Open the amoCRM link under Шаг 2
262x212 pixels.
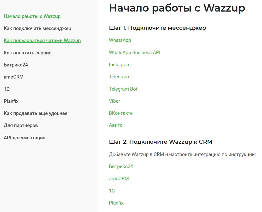pos(119,179)
